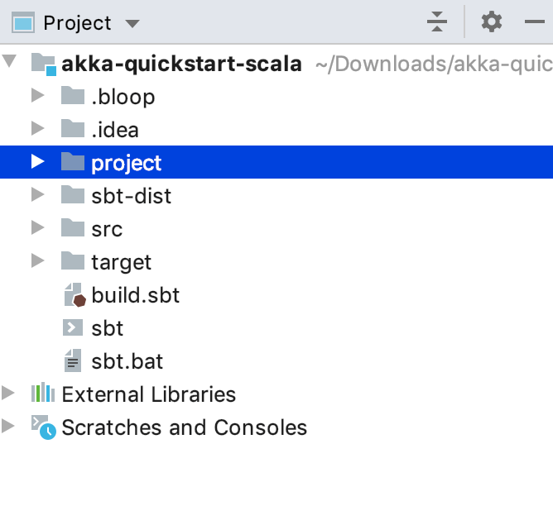Expand the selected project folder arrow
The width and height of the screenshot is (553, 506).
[37, 161]
